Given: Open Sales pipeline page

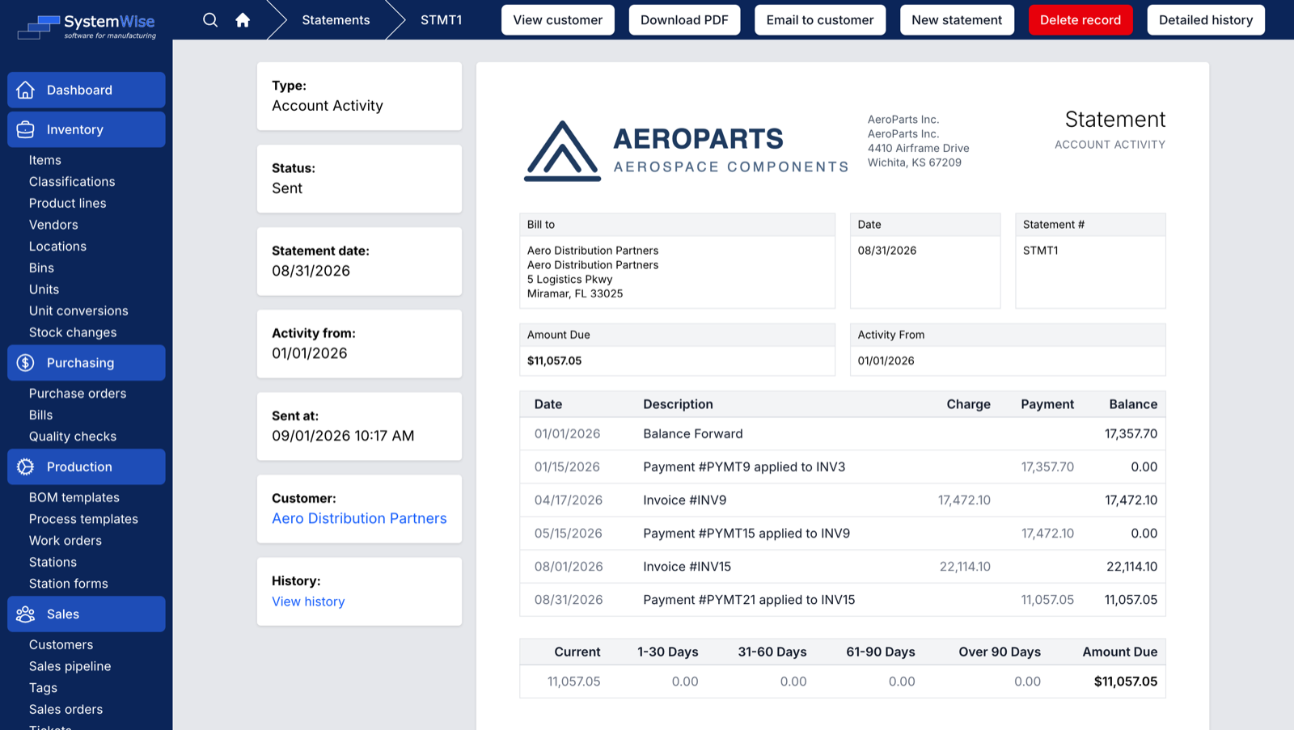Looking at the screenshot, I should [x=70, y=666].
